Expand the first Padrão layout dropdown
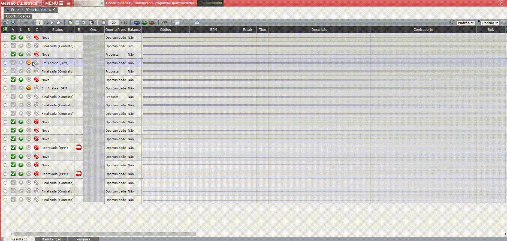507x241 pixels. (465, 23)
